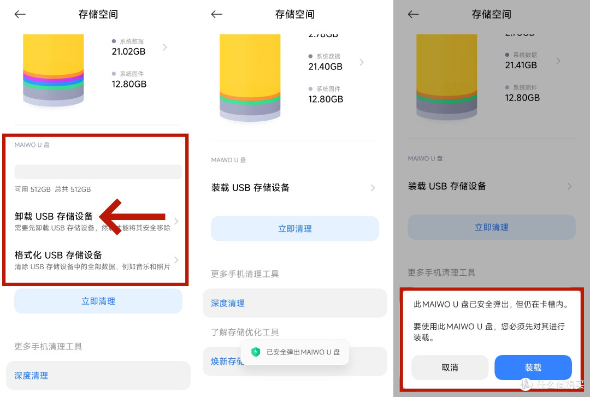Open chevron beside 卸载 USB 存储设备

[176, 221]
